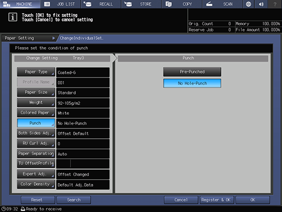Click the File Amount readout
Screen dimensions: 282x212
pyautogui.click(x=258, y=30)
